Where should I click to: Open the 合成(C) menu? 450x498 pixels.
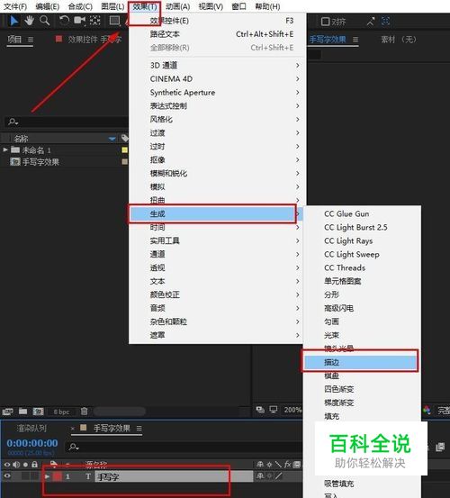pos(80,6)
